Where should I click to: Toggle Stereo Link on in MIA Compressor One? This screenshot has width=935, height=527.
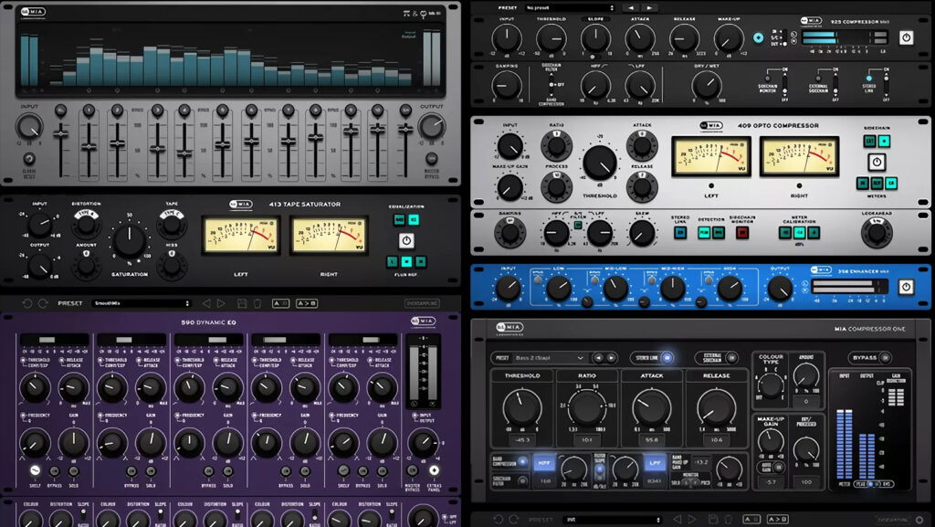(x=667, y=358)
